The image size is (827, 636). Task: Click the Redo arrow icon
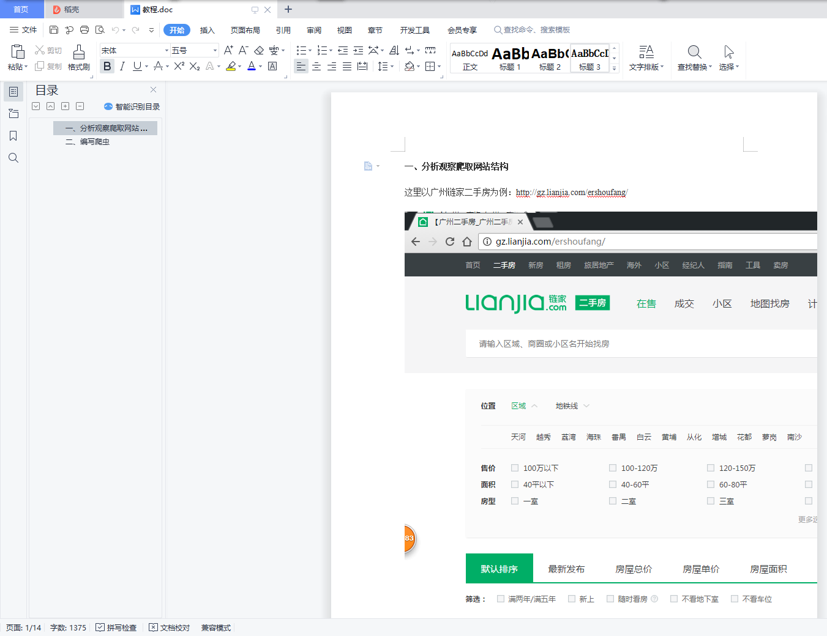click(135, 30)
